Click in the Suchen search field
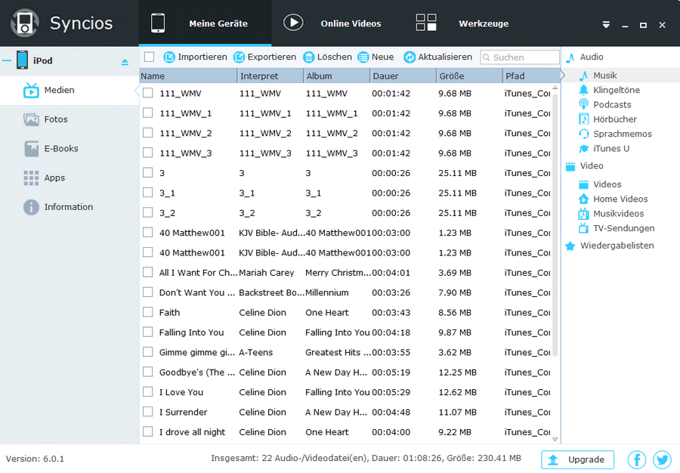Image resolution: width=680 pixels, height=473 pixels. 520,57
